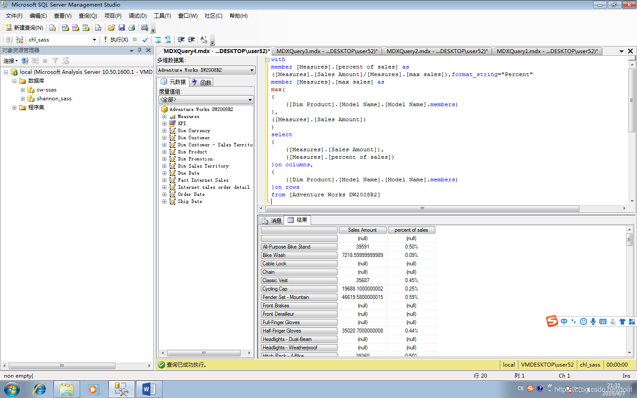Open the Adventure Works DW2008R2 cube dropdown
Image resolution: width=637 pixels, height=398 pixels.
(x=252, y=70)
